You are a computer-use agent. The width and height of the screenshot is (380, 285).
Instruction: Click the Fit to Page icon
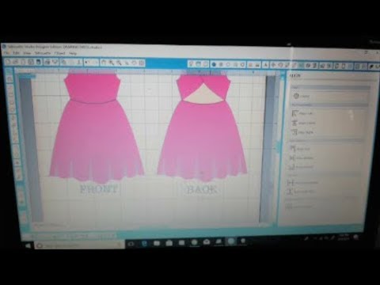pyautogui.click(x=142, y=63)
